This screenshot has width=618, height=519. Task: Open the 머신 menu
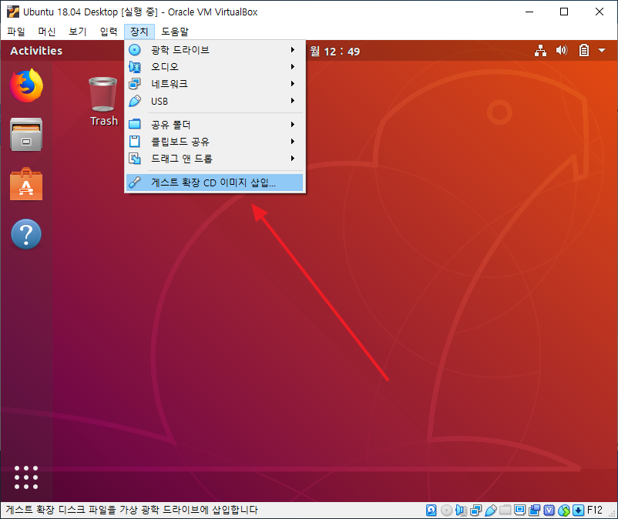46,32
